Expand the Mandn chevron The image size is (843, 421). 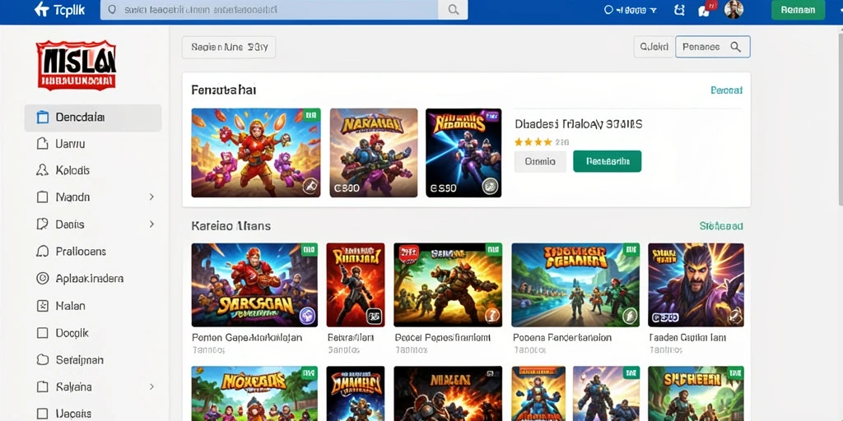[151, 197]
